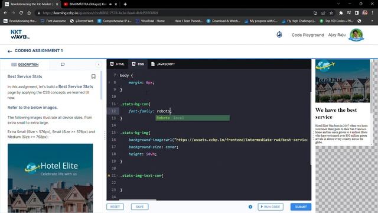
Task: Open the Chrome three-dot menu
Action: (373, 13)
